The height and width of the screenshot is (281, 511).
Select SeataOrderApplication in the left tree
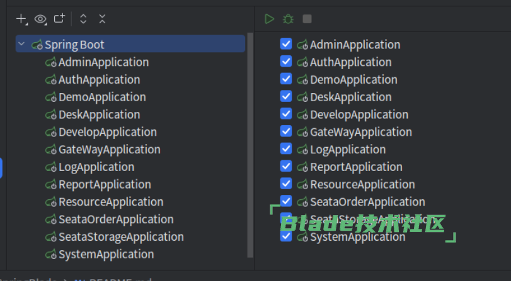click(116, 219)
